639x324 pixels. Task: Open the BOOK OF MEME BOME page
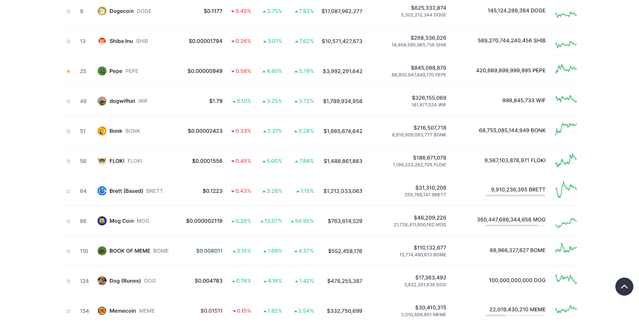coord(139,251)
